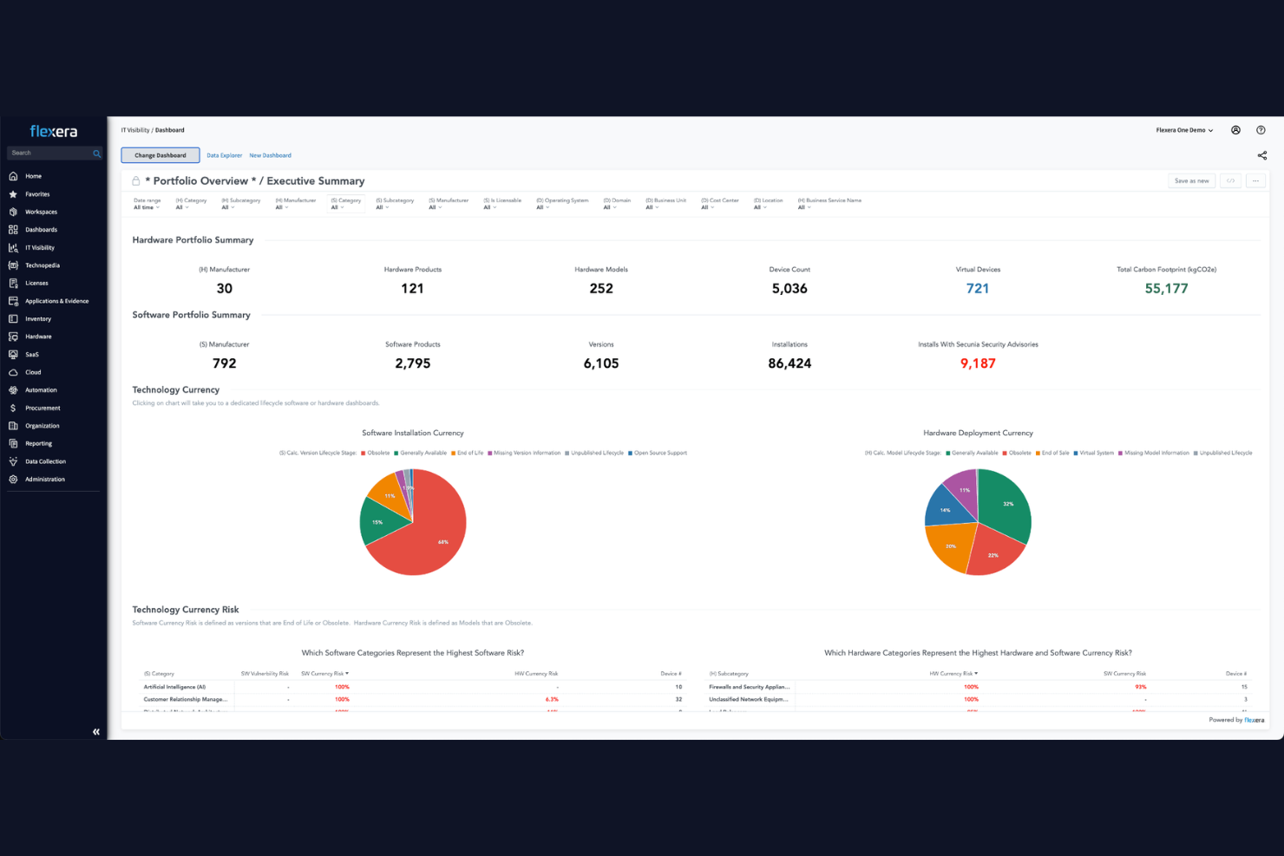Click the Powered by Flexera link

1236,720
